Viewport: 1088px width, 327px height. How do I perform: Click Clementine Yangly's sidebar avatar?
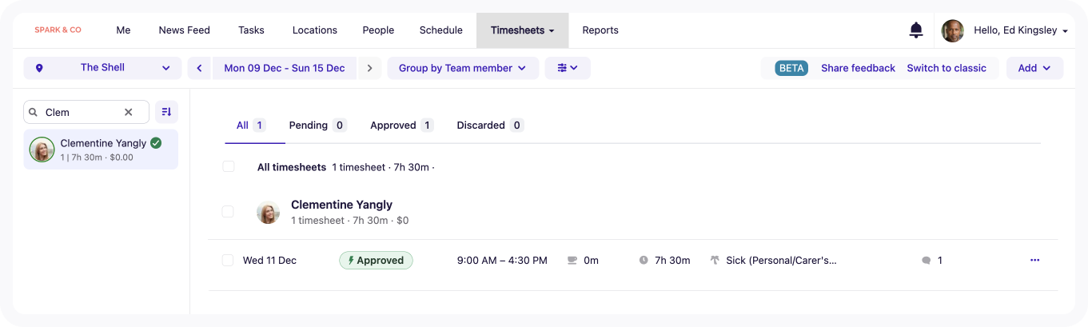coord(42,149)
